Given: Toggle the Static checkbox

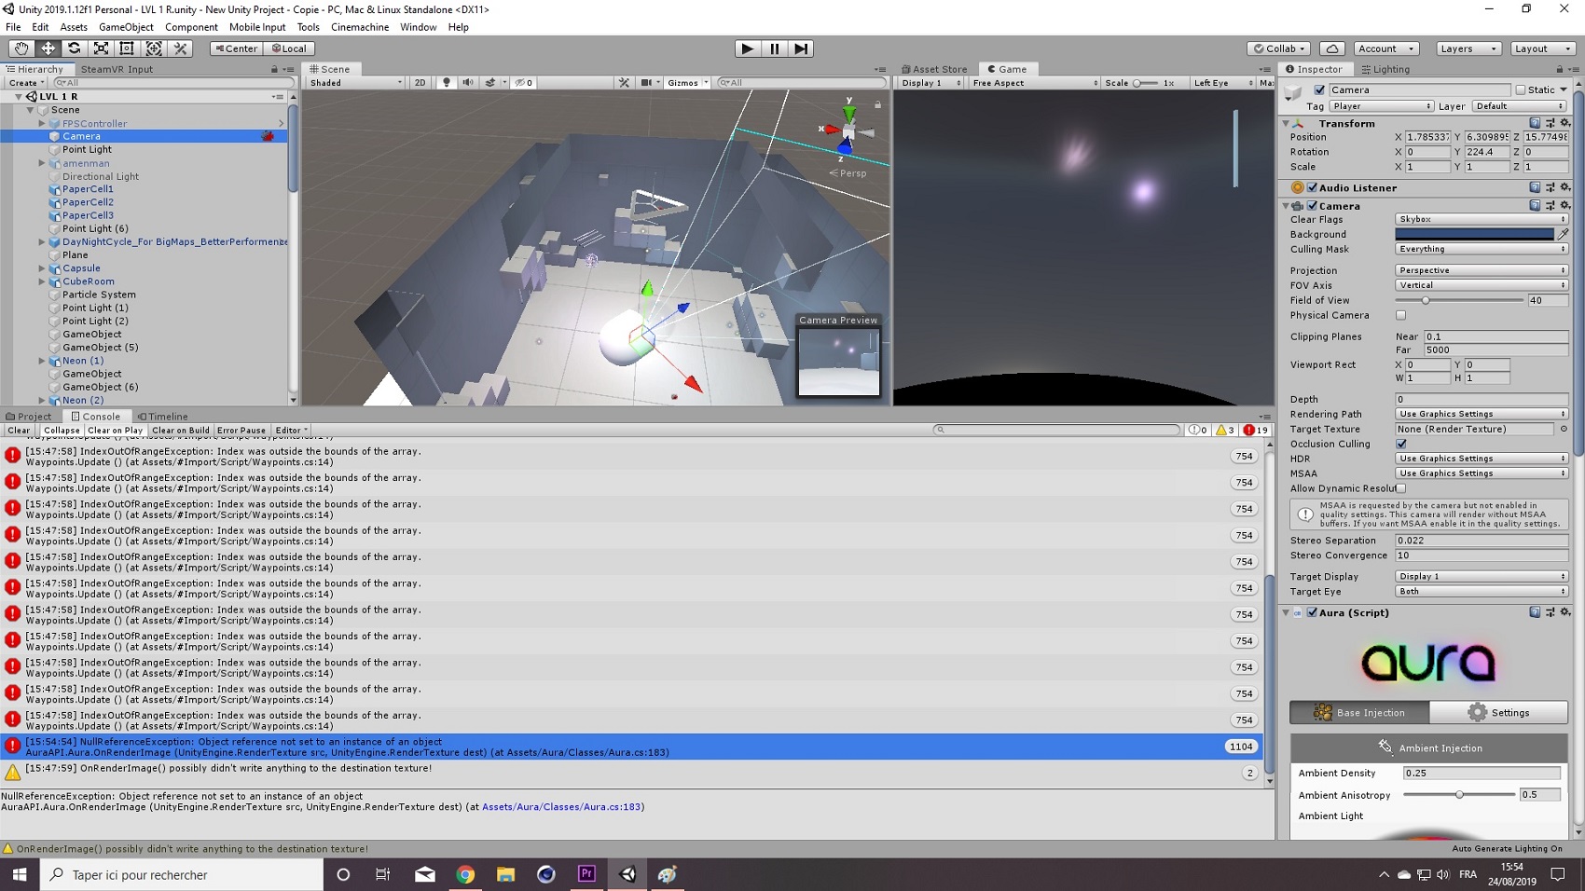Looking at the screenshot, I should coord(1521,90).
